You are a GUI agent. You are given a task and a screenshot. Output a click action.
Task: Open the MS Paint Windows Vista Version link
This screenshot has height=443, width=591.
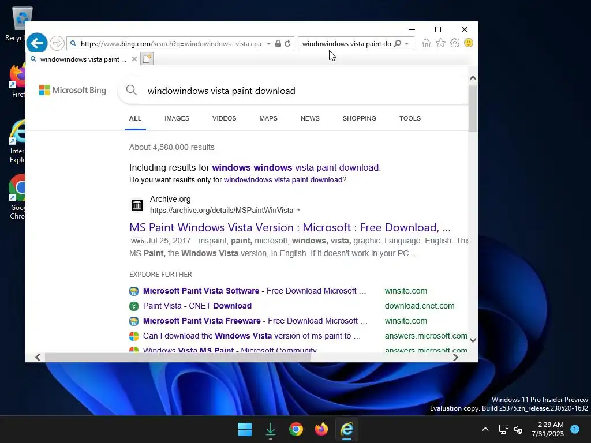pyautogui.click(x=290, y=227)
